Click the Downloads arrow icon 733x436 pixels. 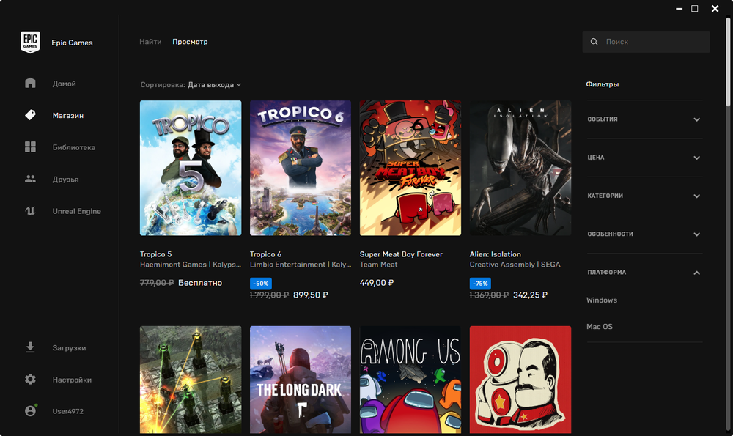click(30, 347)
